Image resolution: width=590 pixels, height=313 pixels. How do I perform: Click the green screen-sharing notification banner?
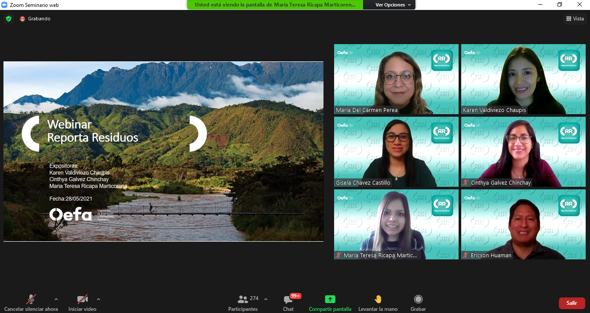click(x=275, y=5)
